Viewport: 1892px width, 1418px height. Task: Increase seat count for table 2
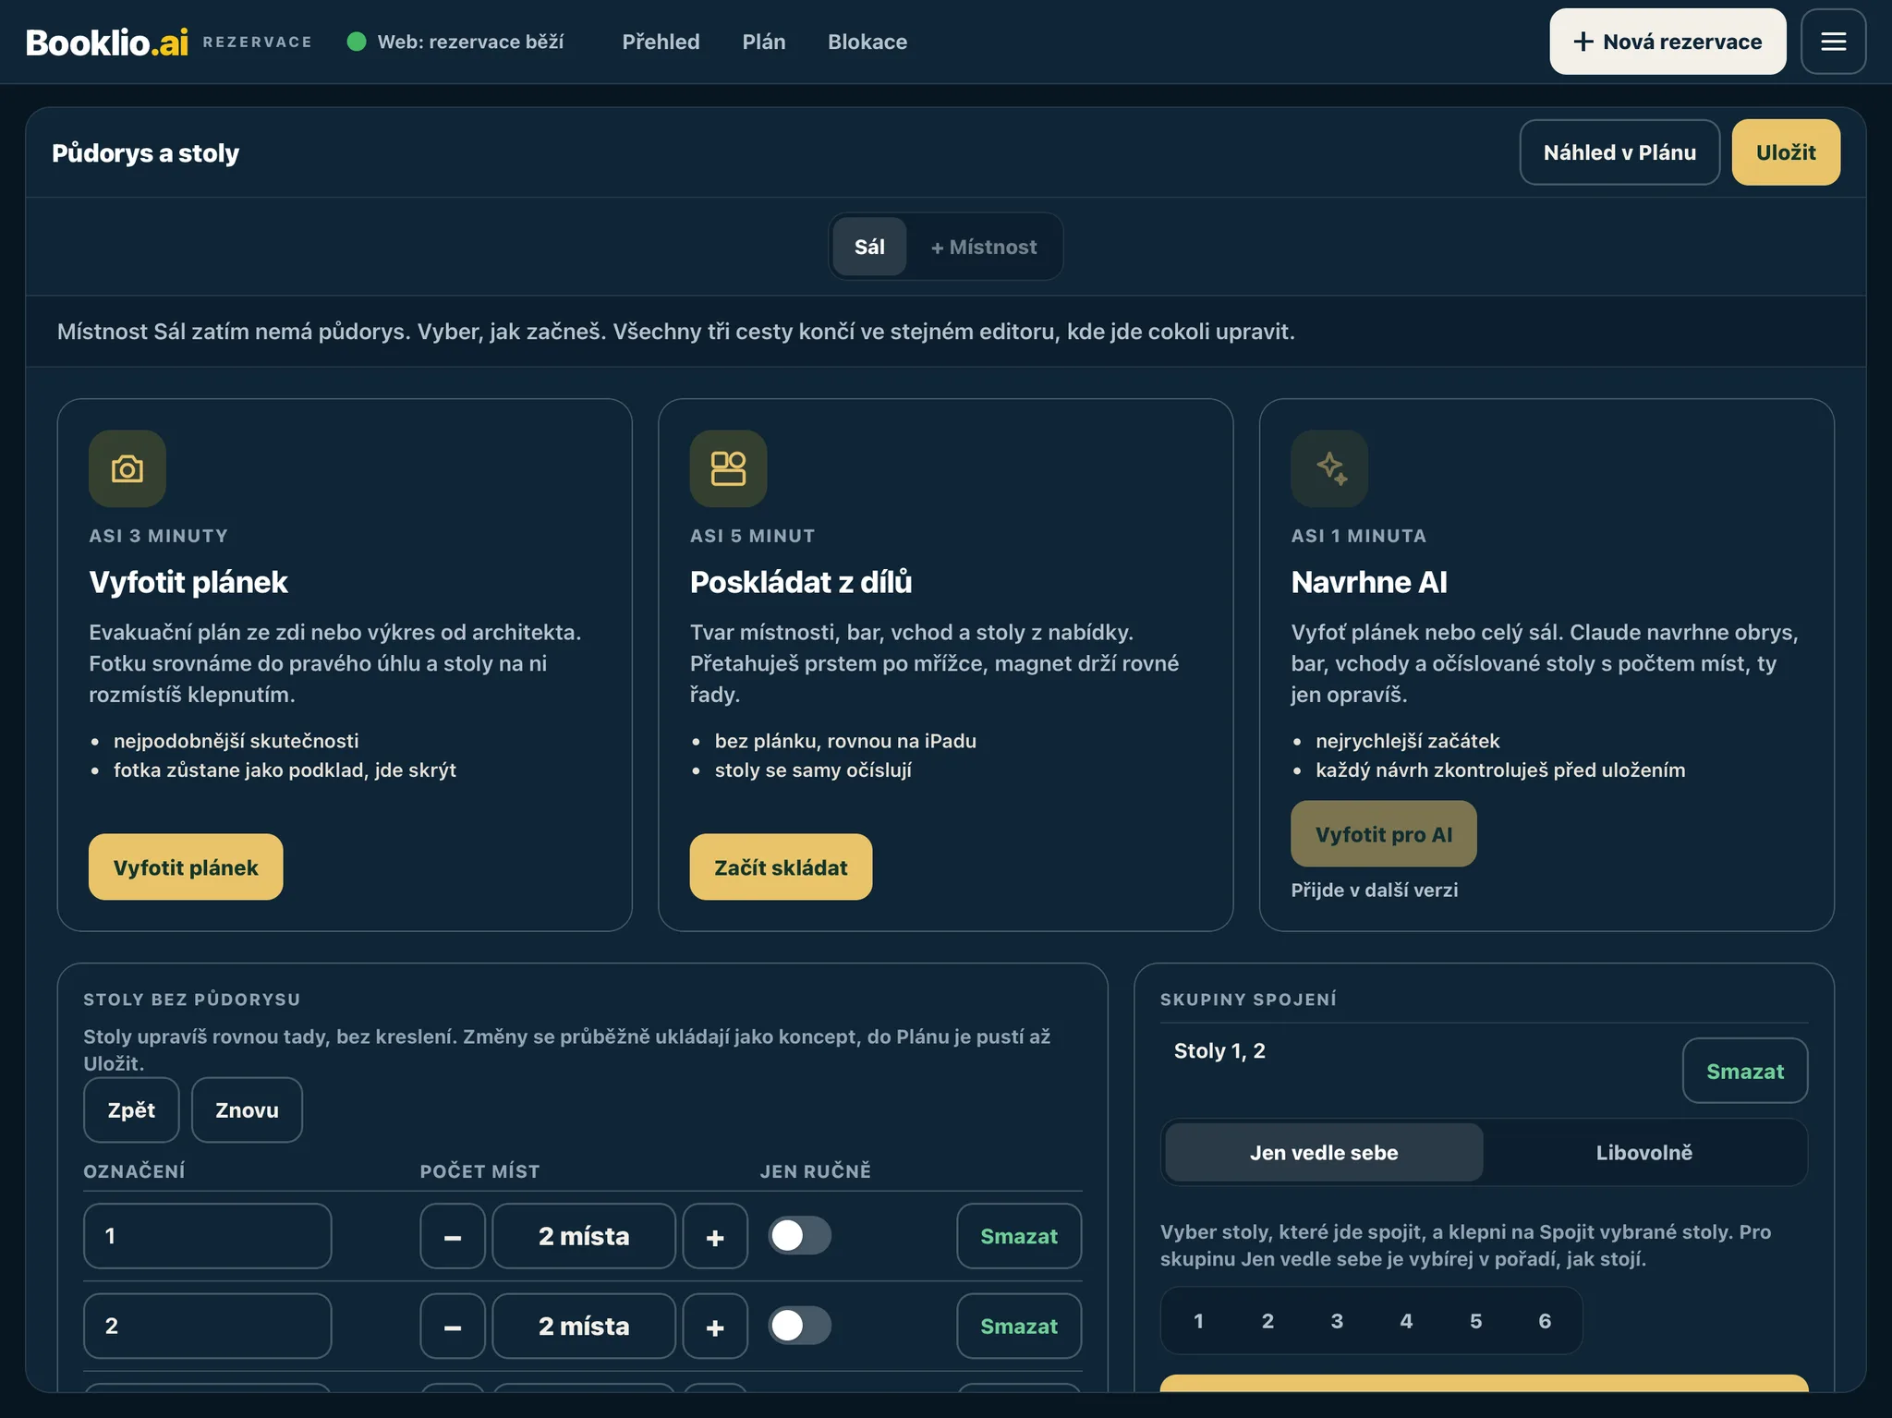[x=715, y=1326]
